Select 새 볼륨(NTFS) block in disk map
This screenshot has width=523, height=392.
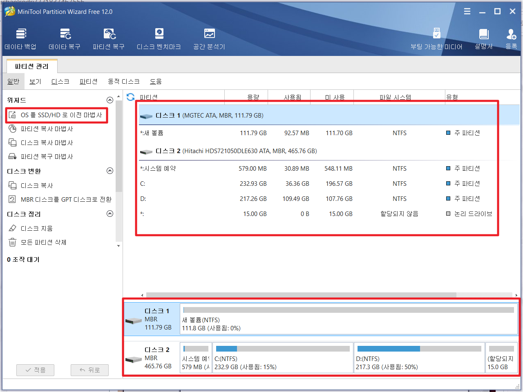pyautogui.click(x=349, y=319)
